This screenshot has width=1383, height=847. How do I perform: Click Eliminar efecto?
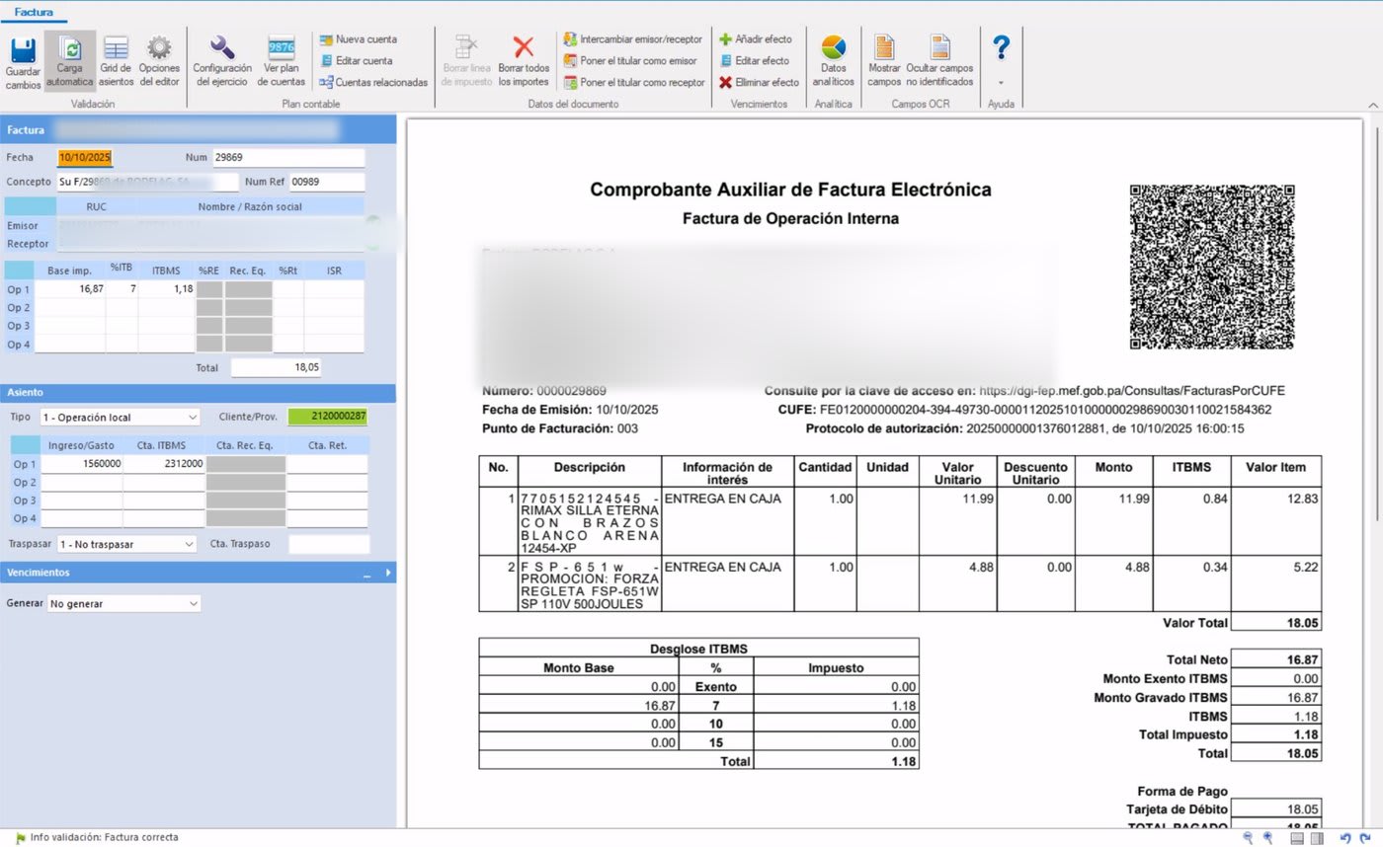760,82
